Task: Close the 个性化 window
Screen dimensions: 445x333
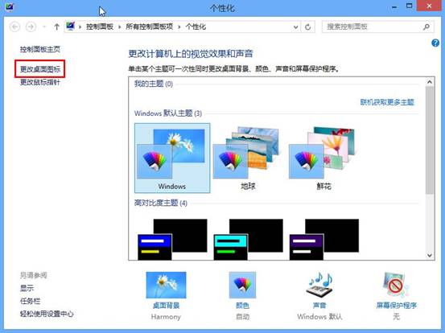Action: (x=429, y=6)
